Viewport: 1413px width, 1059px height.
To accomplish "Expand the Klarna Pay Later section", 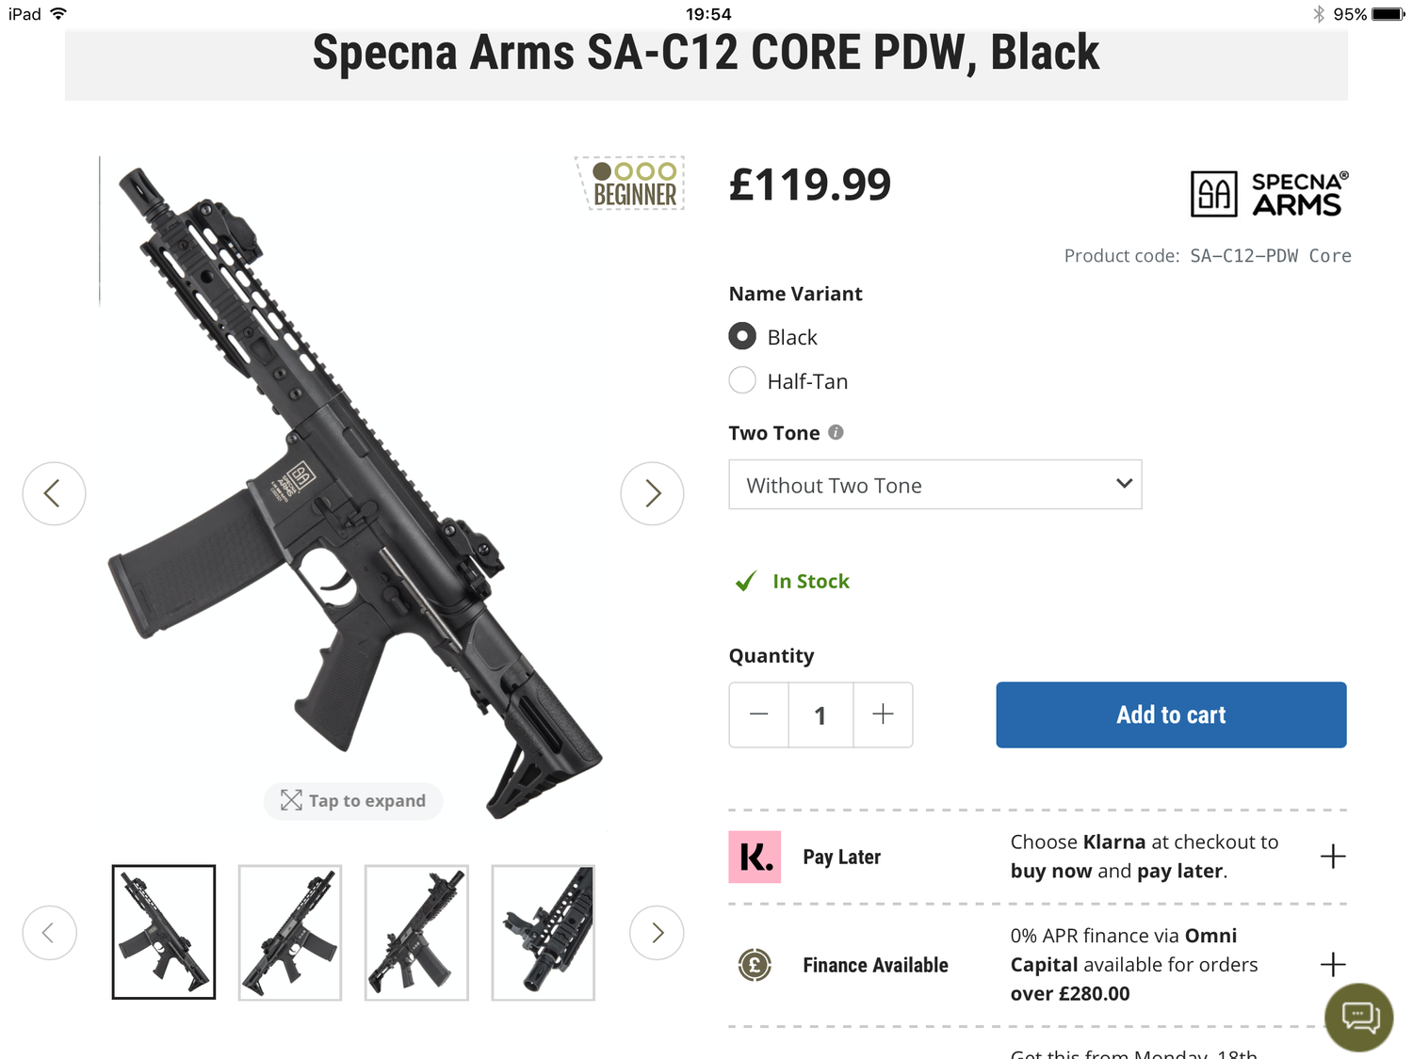I will click(1332, 857).
